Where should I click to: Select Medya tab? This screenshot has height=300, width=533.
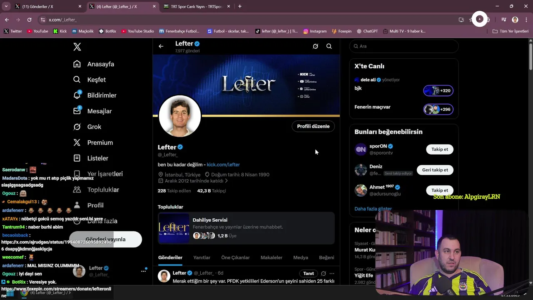click(301, 257)
